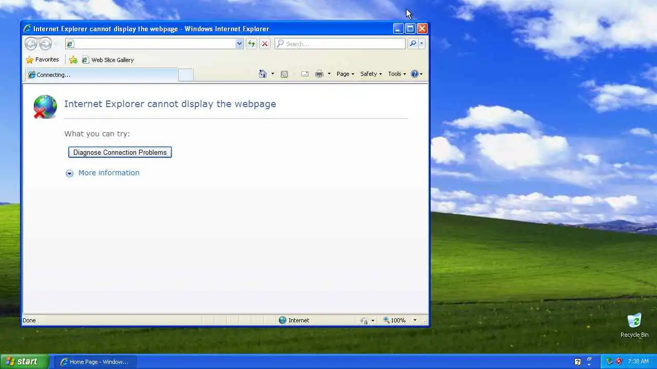Expand the More information chevron
The width and height of the screenshot is (657, 369).
69,173
